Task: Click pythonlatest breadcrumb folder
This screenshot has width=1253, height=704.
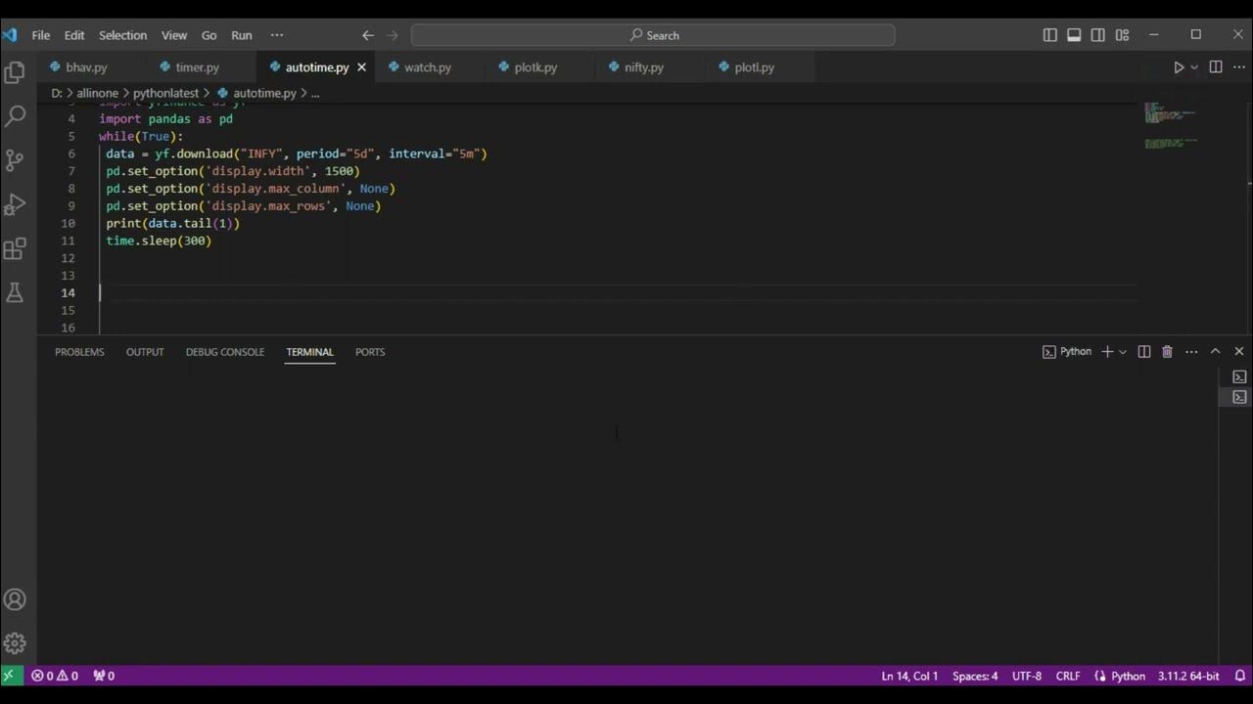Action: click(x=165, y=93)
